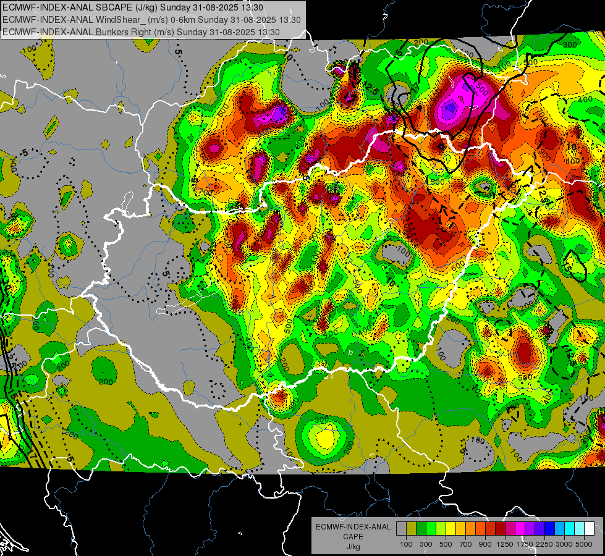Select the sky-blue swatch before 3000
Image resolution: width=605 pixels, height=556 pixels.
point(560,529)
